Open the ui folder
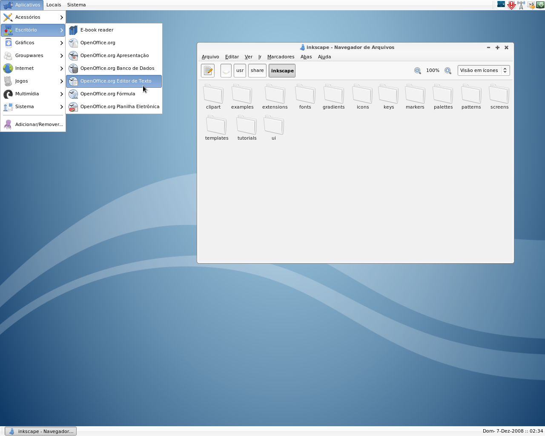 click(x=274, y=128)
